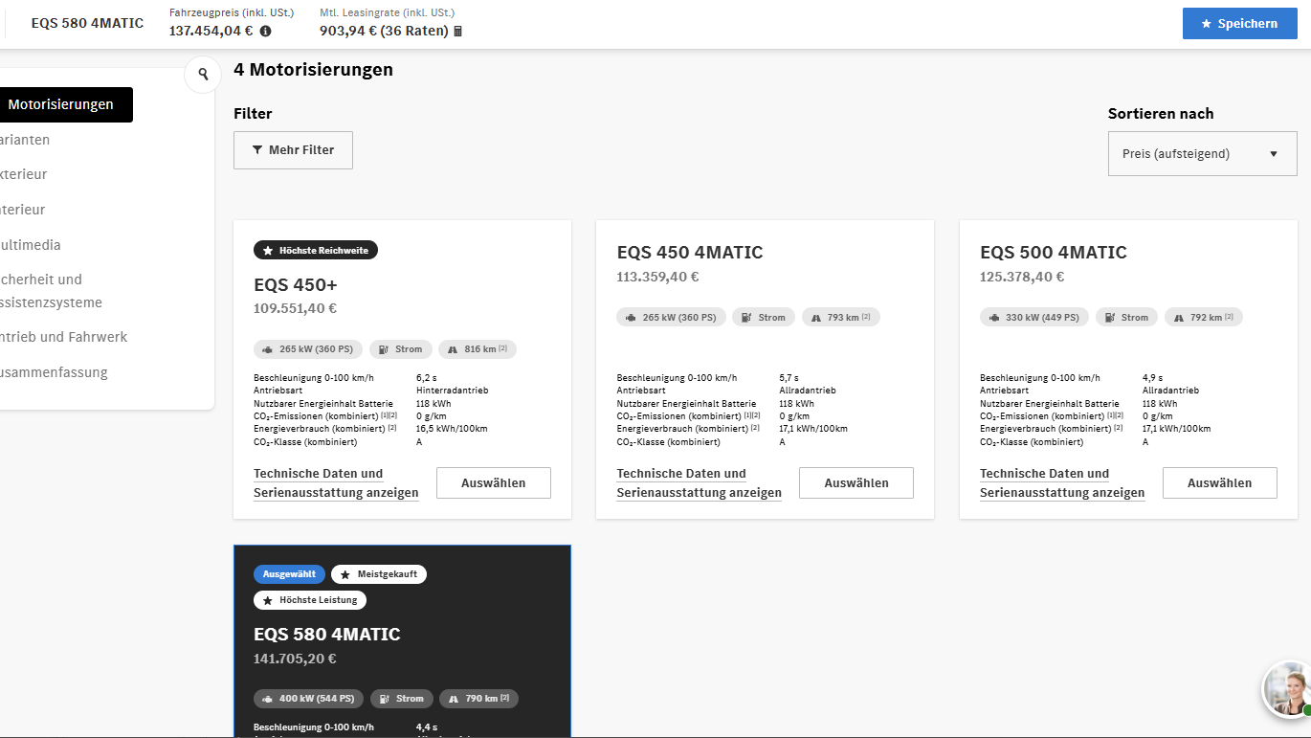Image resolution: width=1311 pixels, height=738 pixels.
Task: Click the info icon beside Fahrzeugpreis
Action: (x=265, y=30)
